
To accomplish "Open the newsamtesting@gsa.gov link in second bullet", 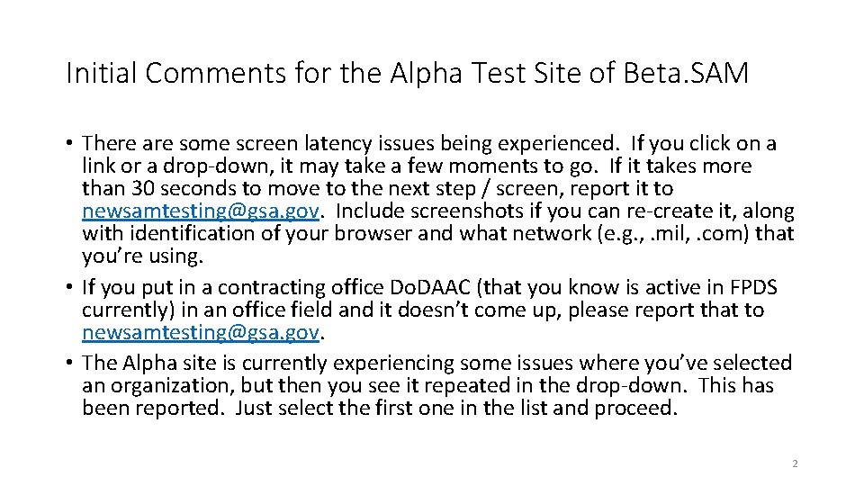I will click(201, 332).
